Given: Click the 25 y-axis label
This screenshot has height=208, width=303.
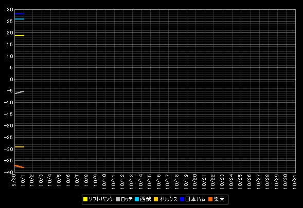Looking at the screenshot, I should [10, 22].
